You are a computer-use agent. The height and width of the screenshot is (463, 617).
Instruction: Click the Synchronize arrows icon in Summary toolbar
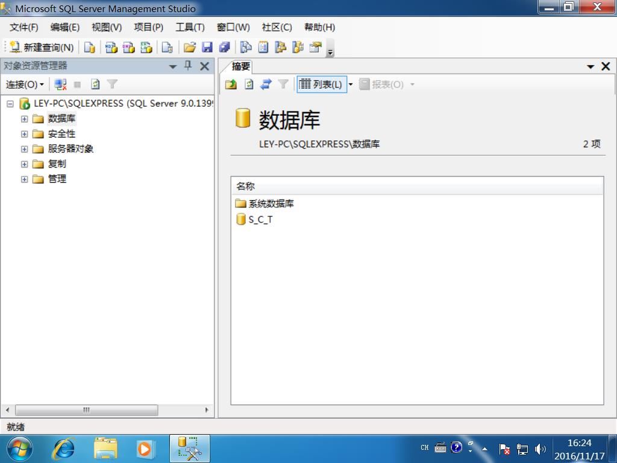point(266,84)
